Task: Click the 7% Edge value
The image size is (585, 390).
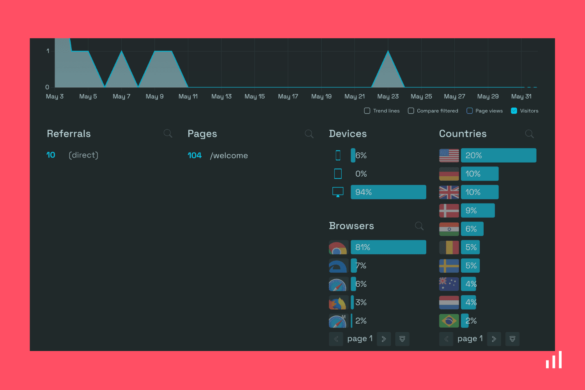Action: click(361, 266)
